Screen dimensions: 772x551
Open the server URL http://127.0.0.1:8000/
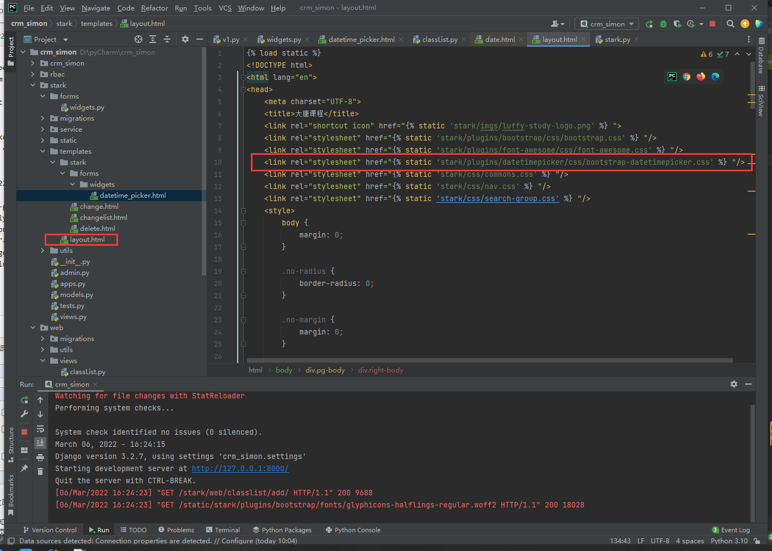(x=240, y=468)
